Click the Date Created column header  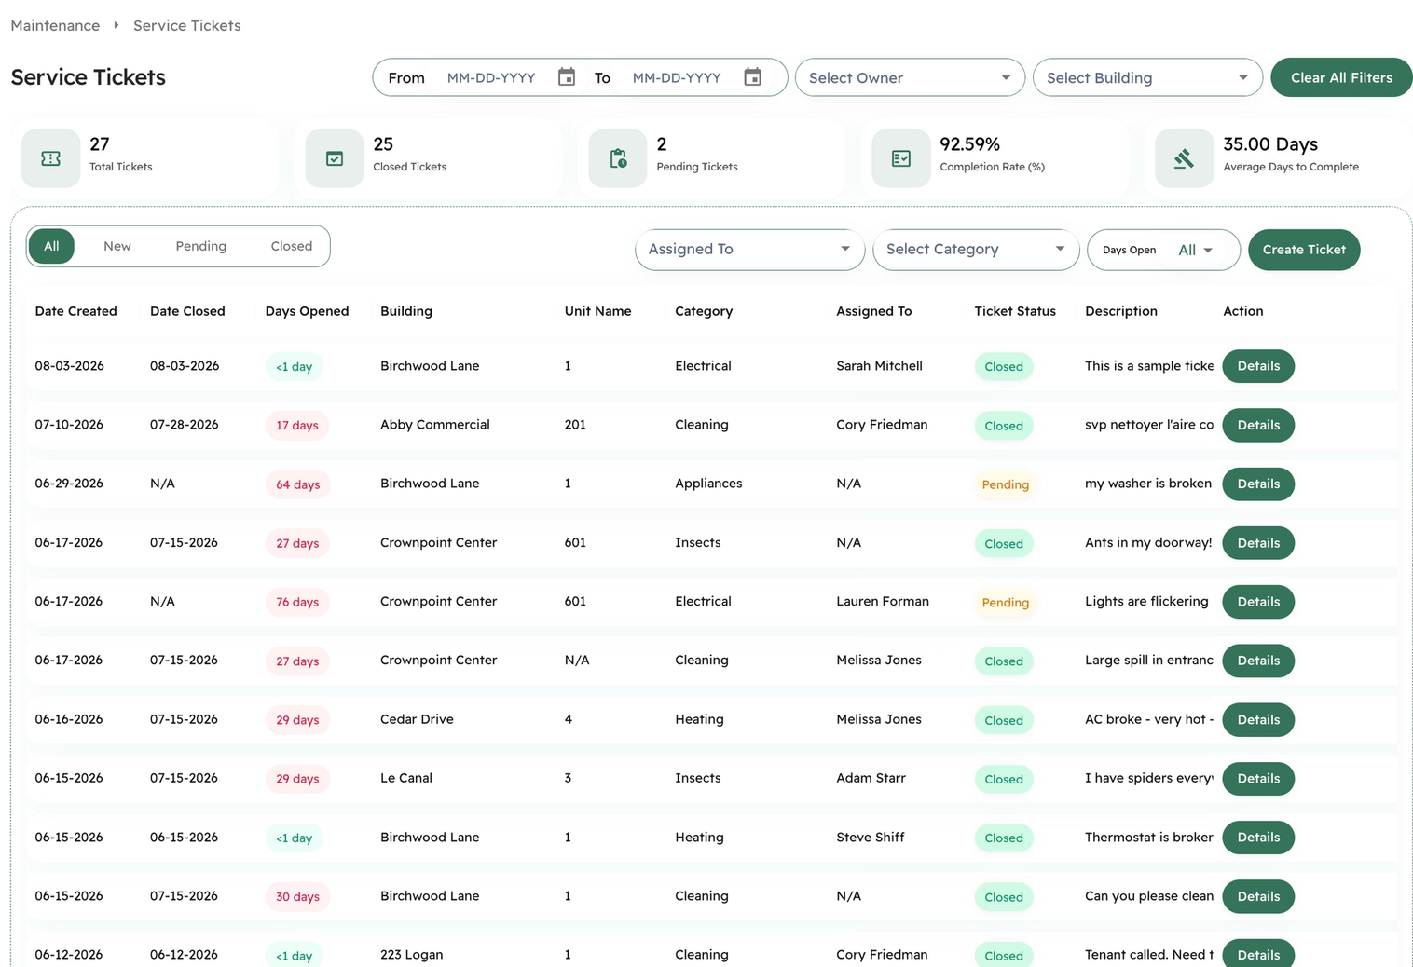tap(75, 311)
